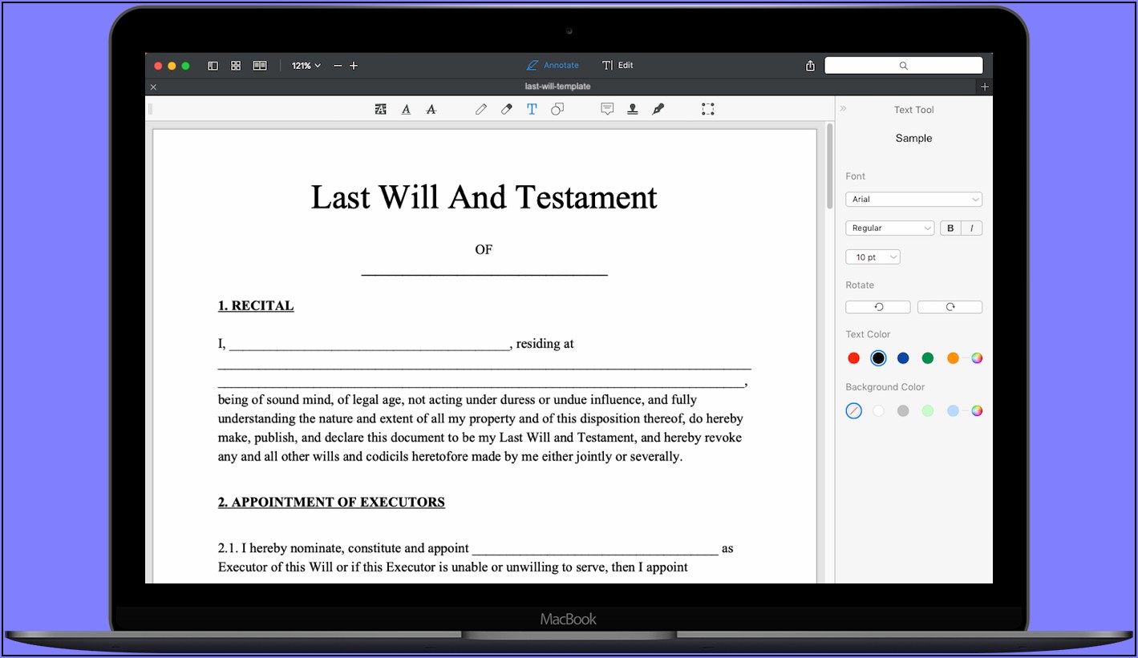The height and width of the screenshot is (658, 1138).
Task: Choose the underline text annotation tool
Action: 406,110
